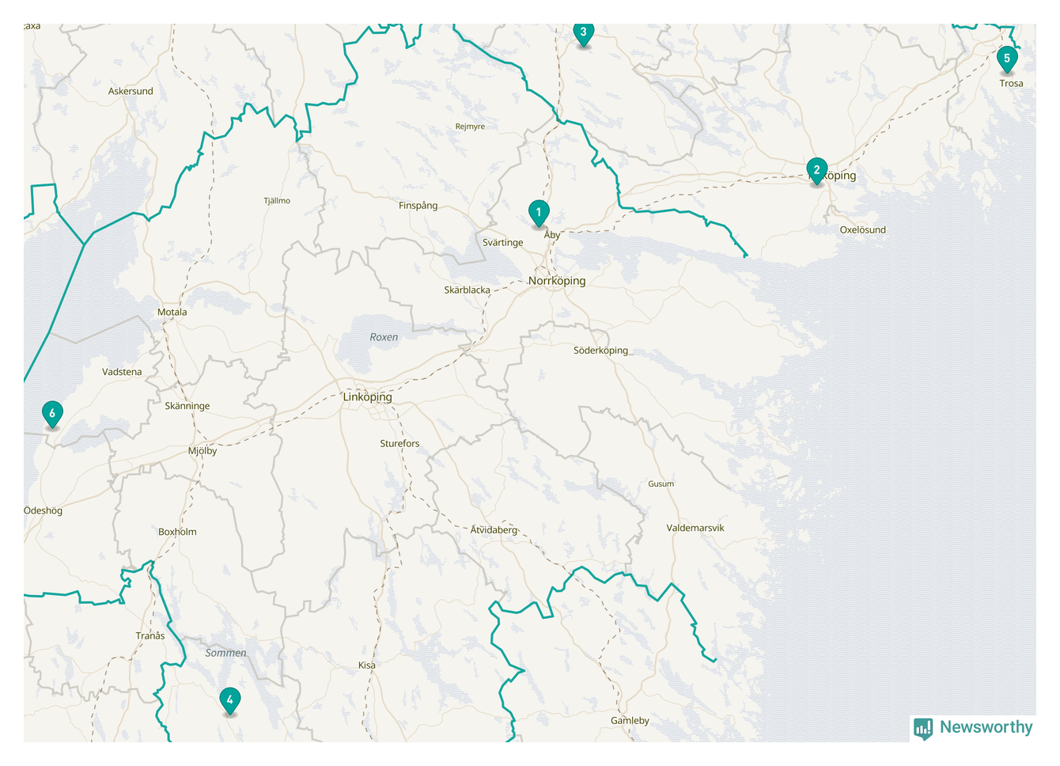The height and width of the screenshot is (766, 1060).
Task: Open the Newsworthy attribution link text
Action: 986,727
